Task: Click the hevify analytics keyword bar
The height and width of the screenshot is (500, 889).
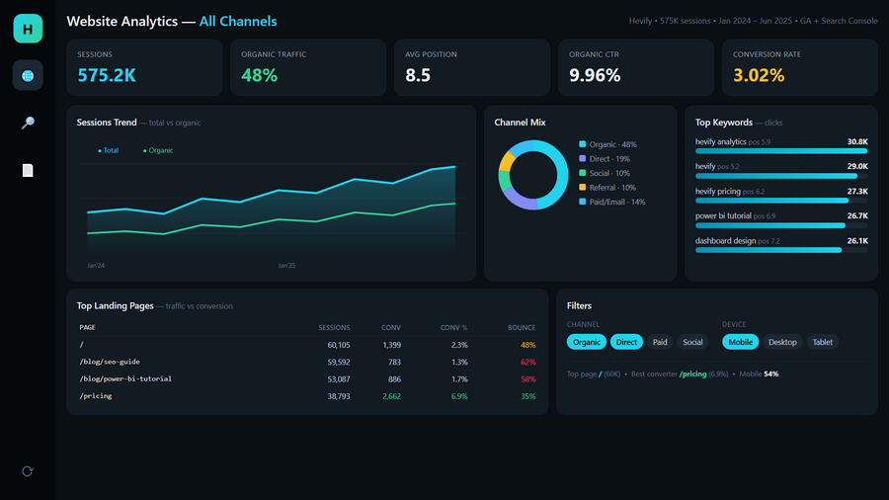Action: click(781, 151)
